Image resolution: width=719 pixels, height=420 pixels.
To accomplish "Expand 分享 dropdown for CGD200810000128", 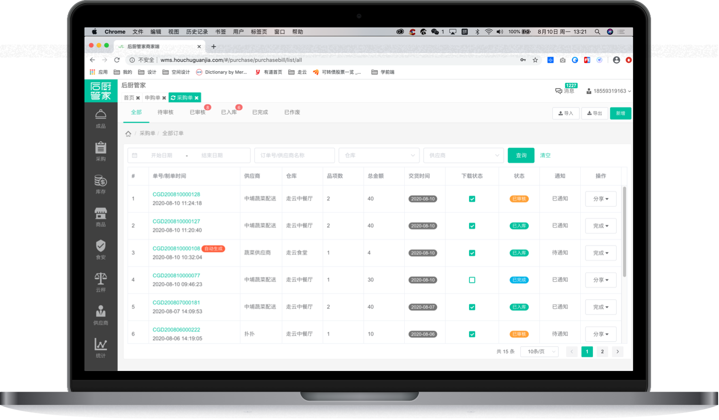I will [601, 199].
